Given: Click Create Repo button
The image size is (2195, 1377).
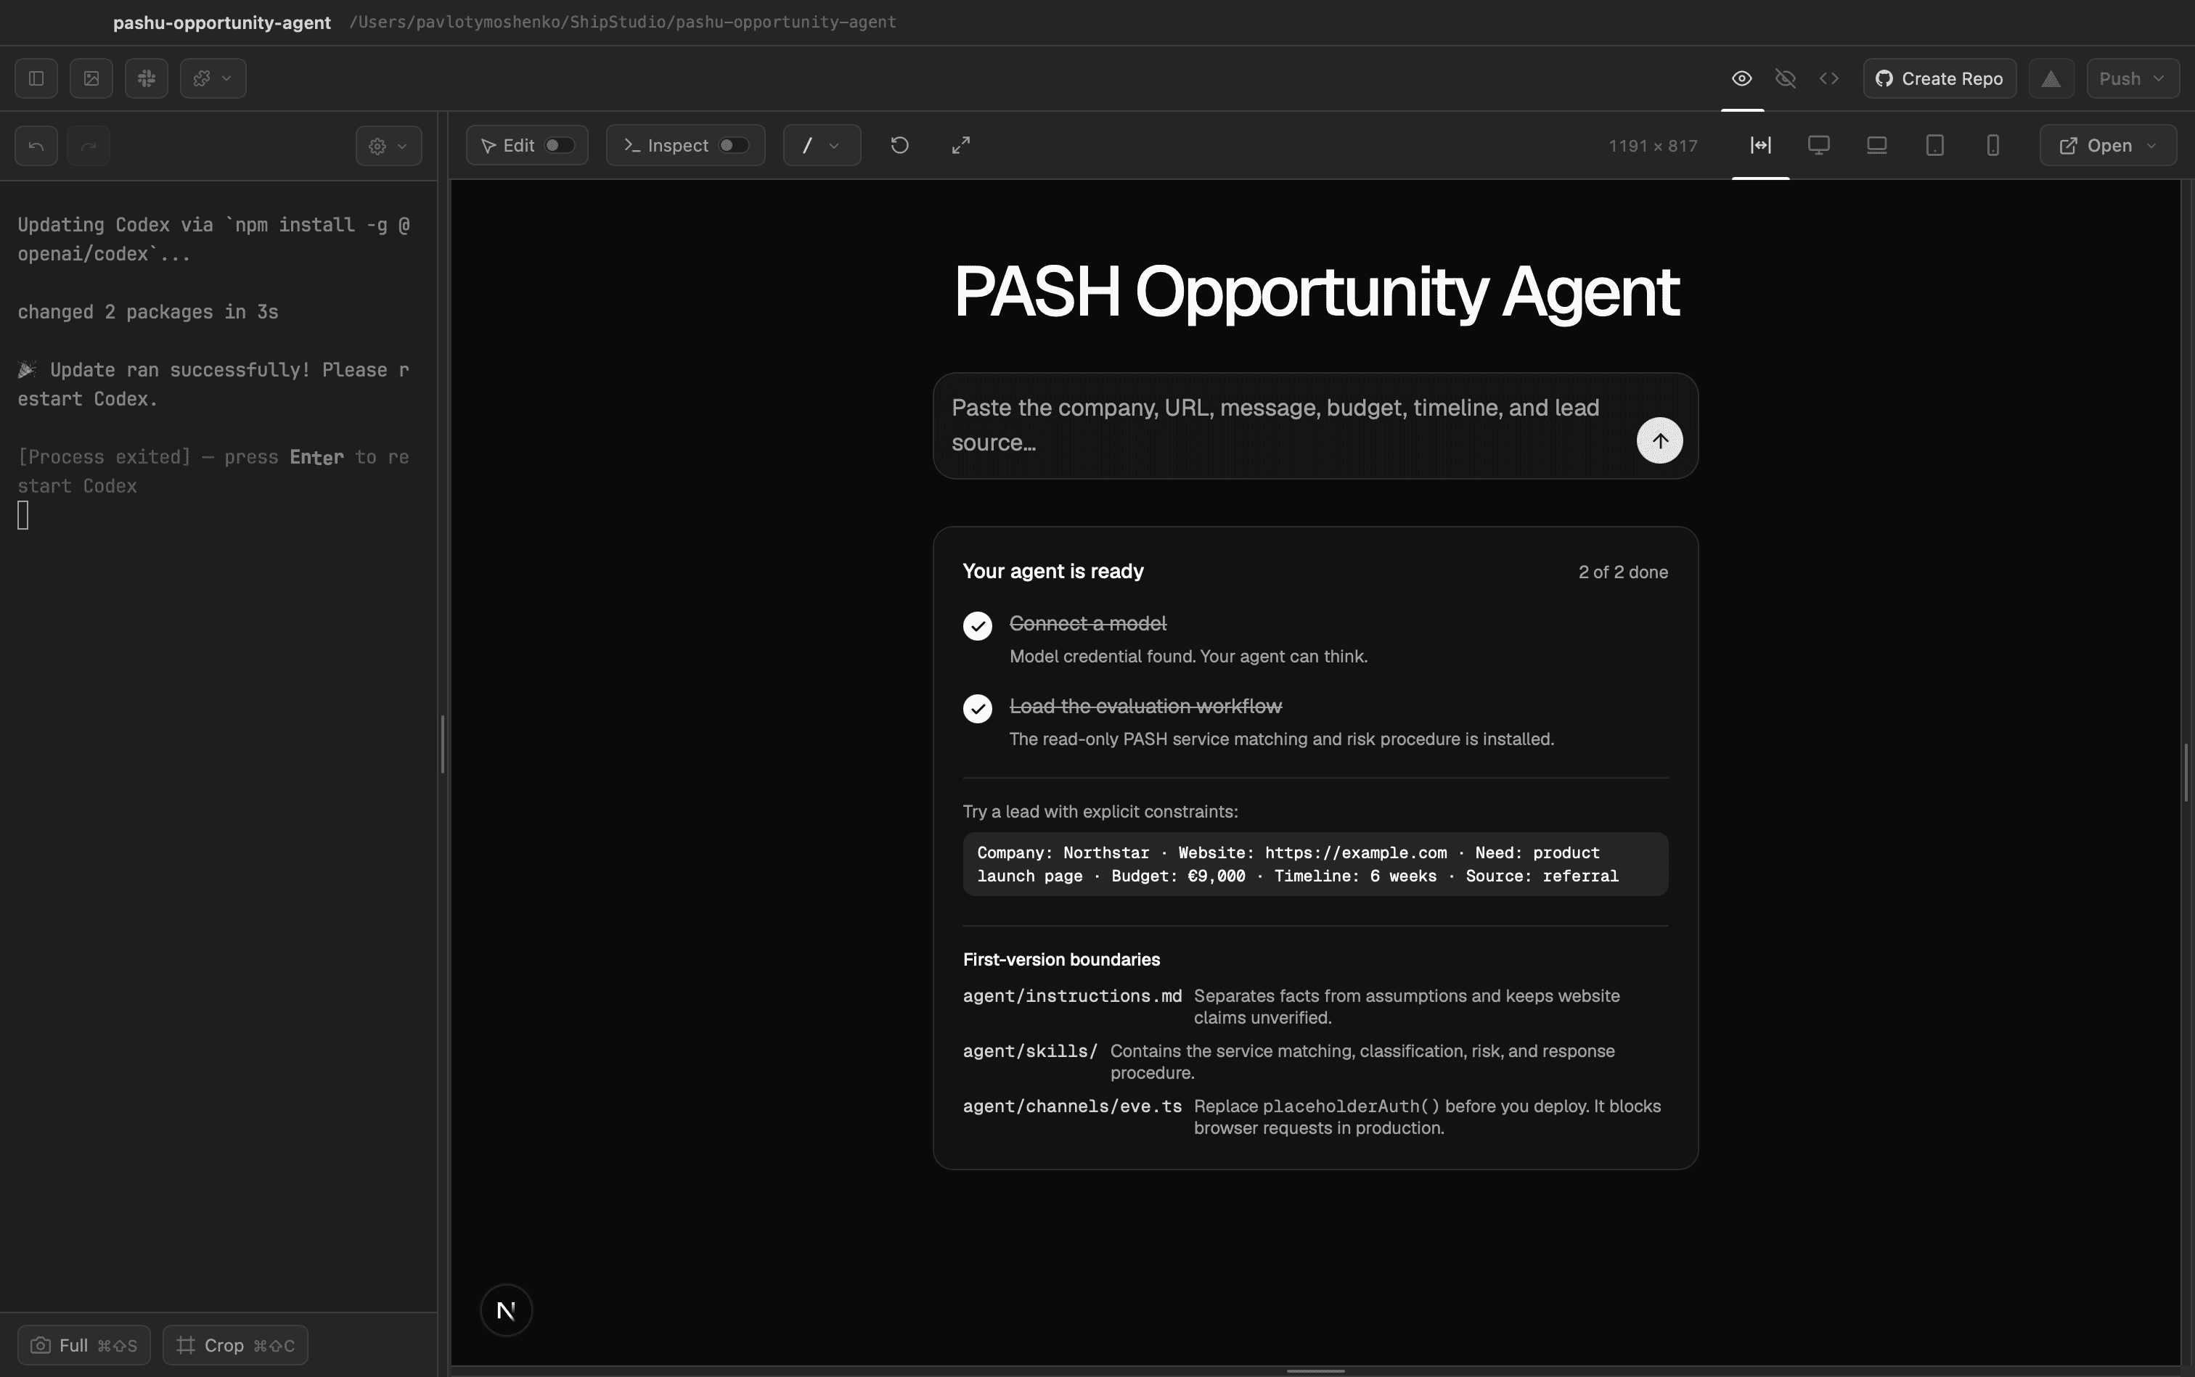Looking at the screenshot, I should point(1940,78).
